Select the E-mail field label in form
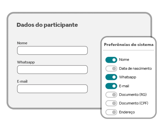 coord(22,81)
